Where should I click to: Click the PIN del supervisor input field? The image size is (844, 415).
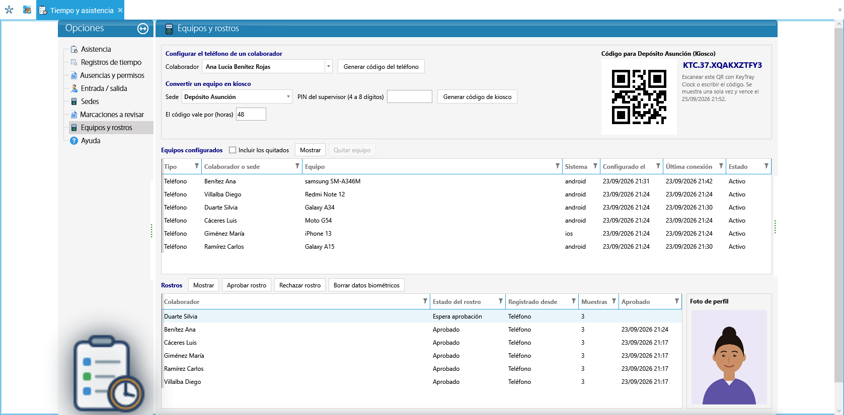(410, 96)
